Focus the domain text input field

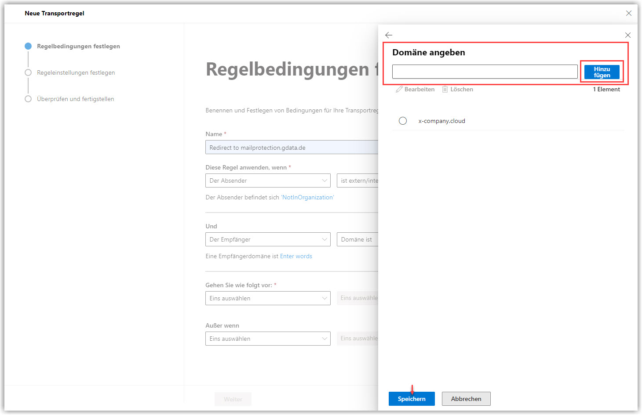tap(485, 72)
